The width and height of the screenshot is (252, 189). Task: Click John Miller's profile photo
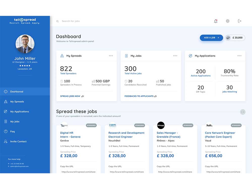(x=25, y=44)
